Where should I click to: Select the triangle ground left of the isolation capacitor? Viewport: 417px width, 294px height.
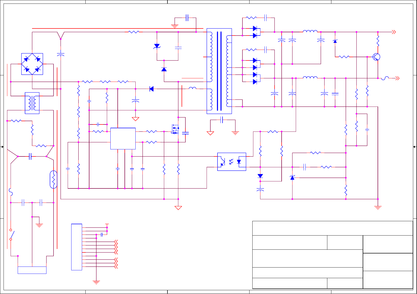210,133
